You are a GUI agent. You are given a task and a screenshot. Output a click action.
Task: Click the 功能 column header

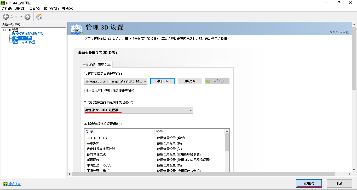[119, 132]
